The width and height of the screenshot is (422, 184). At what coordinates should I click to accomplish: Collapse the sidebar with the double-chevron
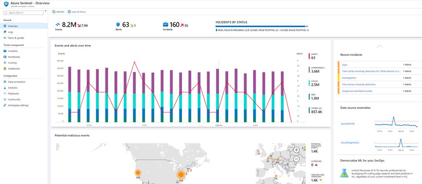pos(45,11)
